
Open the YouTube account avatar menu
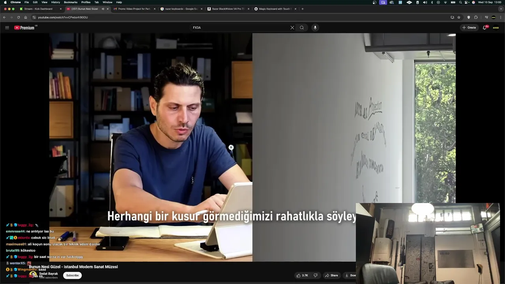[496, 28]
